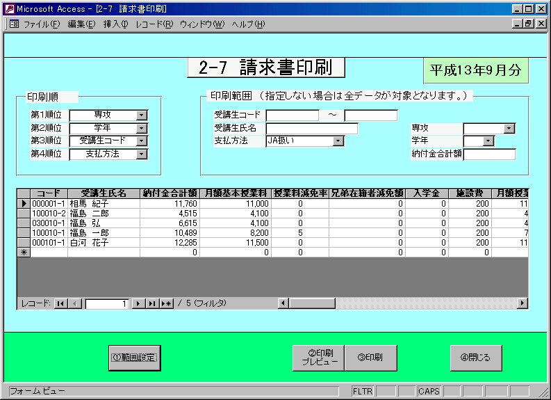Open 第4順位 dropdown showing 支払方法
Screen dimensions: 551x400
click(x=141, y=154)
